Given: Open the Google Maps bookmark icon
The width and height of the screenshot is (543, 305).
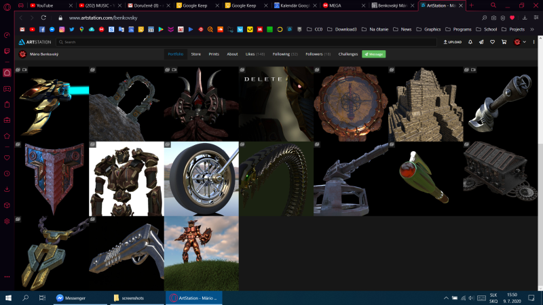Looking at the screenshot, I should [x=81, y=29].
